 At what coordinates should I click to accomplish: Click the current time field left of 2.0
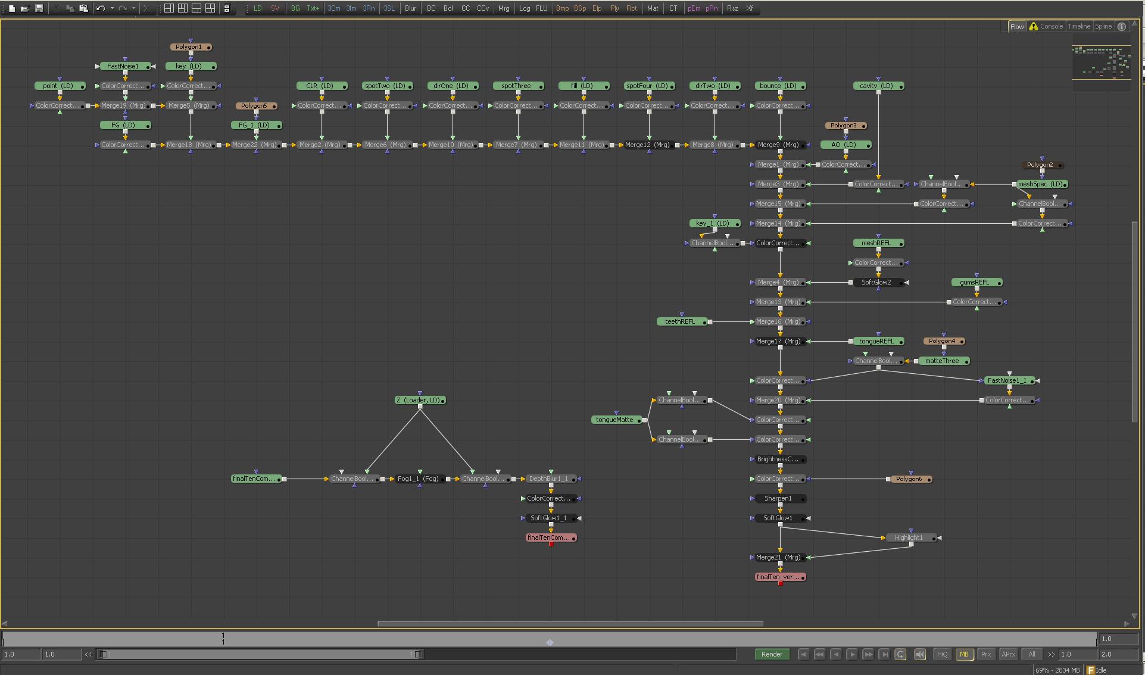point(1077,654)
